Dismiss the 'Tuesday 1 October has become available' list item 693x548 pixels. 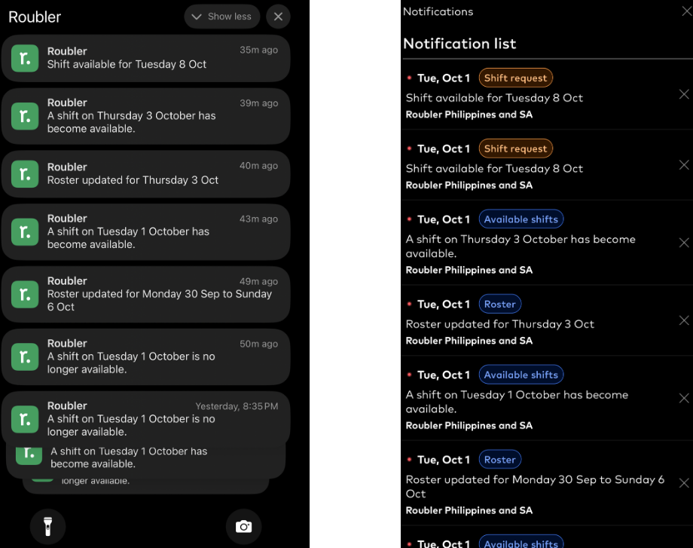click(x=684, y=398)
